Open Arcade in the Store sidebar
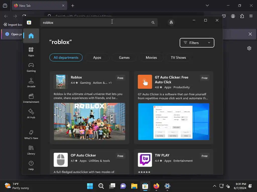Viewport: 257px width, 192px height. [31, 83]
